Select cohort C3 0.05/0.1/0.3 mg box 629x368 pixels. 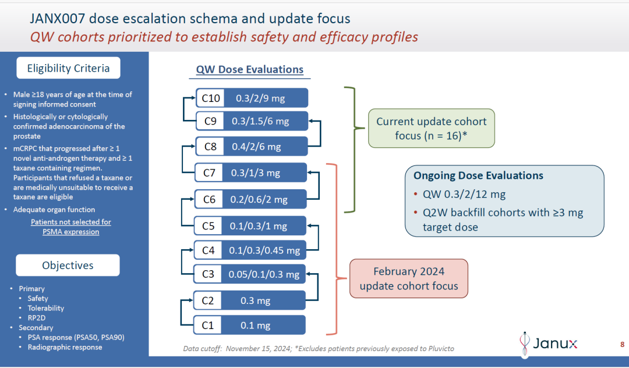pyautogui.click(x=249, y=274)
